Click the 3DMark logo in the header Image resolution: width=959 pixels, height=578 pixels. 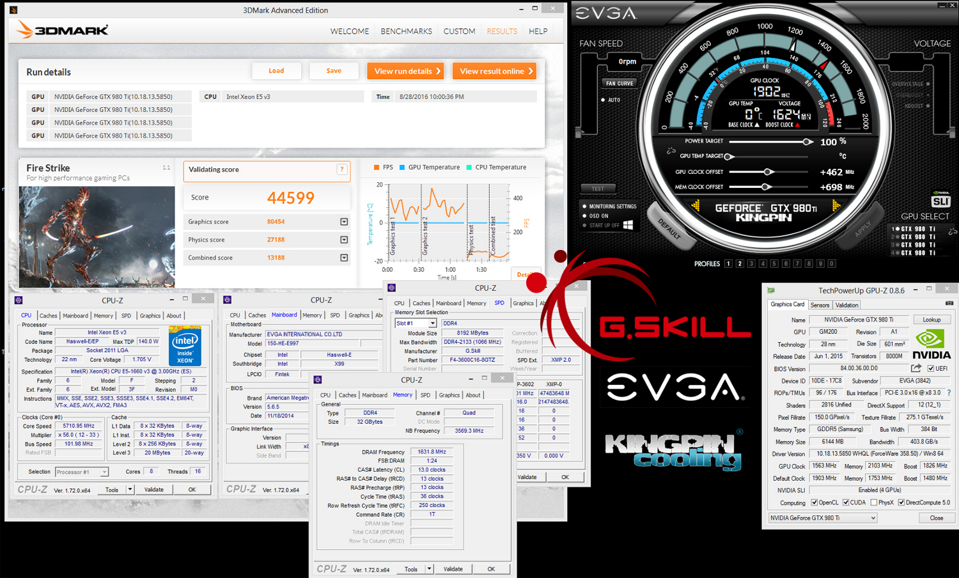62,29
